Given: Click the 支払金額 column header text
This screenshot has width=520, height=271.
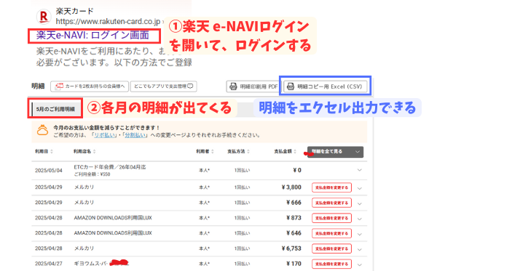Looking at the screenshot, I should point(283,152).
